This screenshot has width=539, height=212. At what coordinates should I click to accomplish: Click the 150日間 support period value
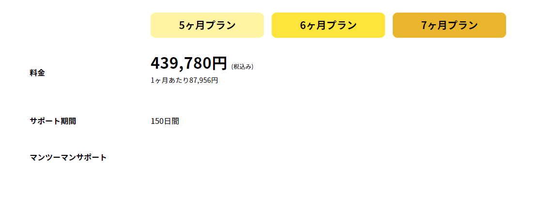click(x=165, y=121)
